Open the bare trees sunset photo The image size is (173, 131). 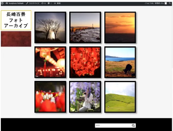[50, 27]
